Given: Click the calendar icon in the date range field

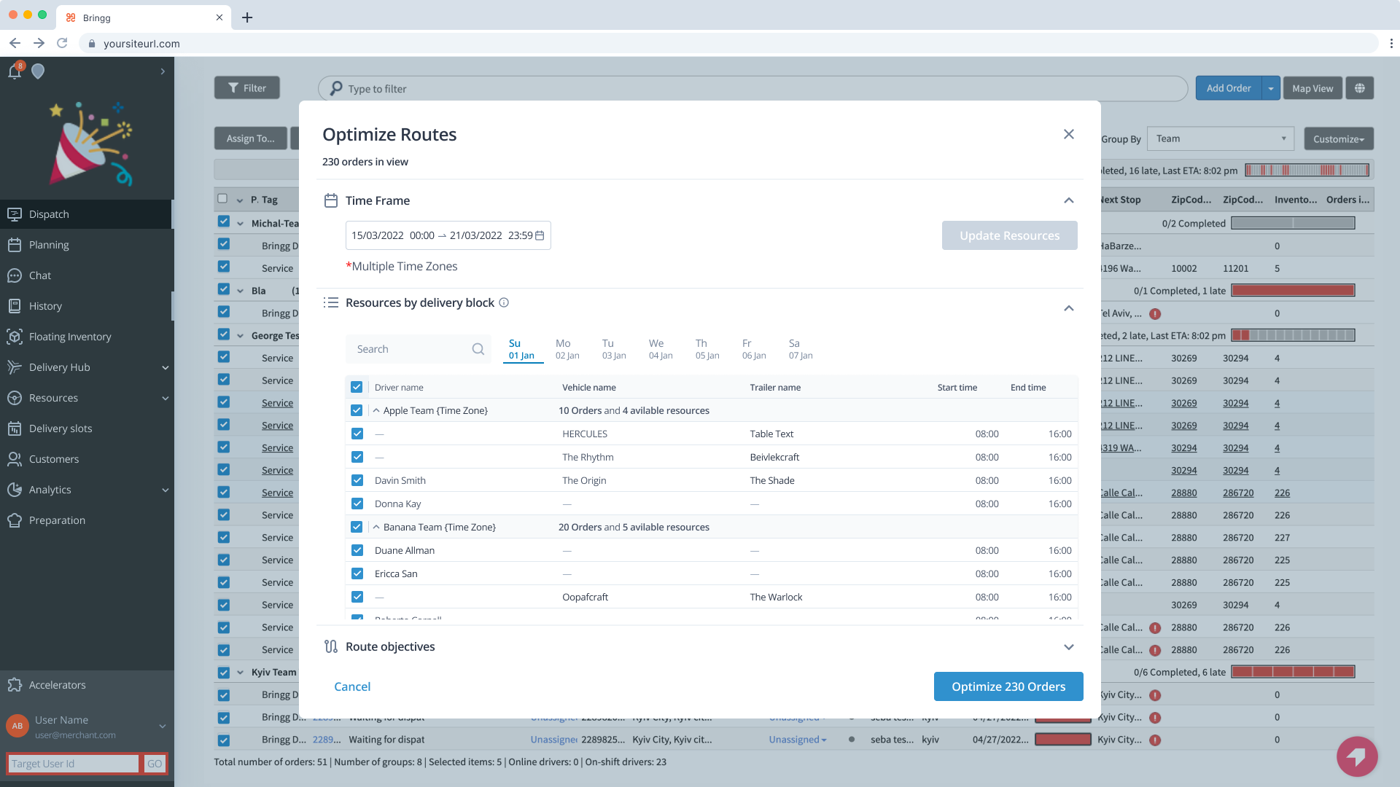Looking at the screenshot, I should click(540, 235).
